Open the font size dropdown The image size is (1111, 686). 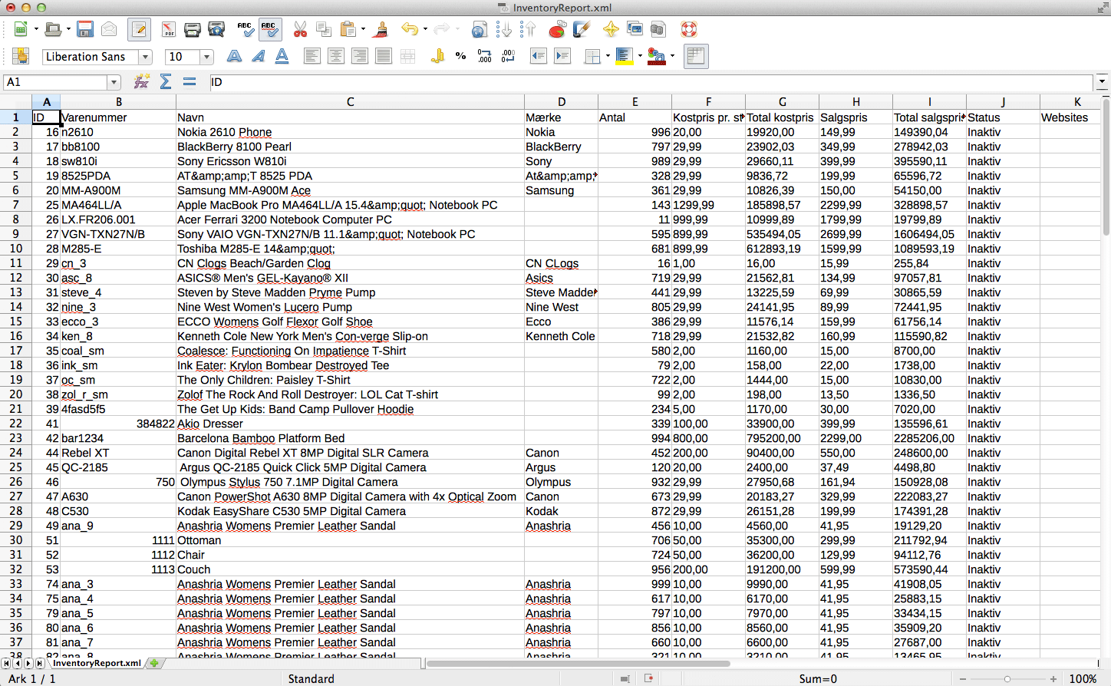click(206, 57)
